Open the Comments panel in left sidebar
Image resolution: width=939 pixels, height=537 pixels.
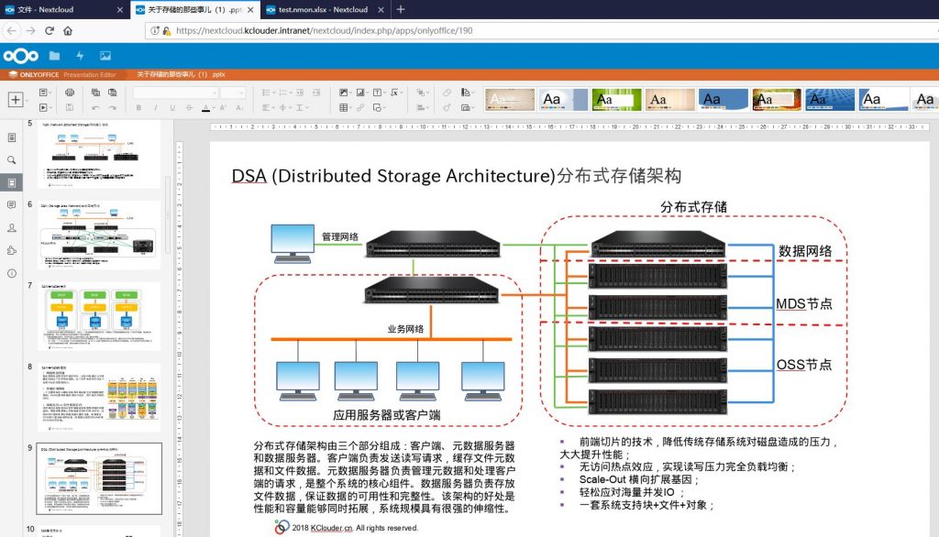click(x=11, y=205)
